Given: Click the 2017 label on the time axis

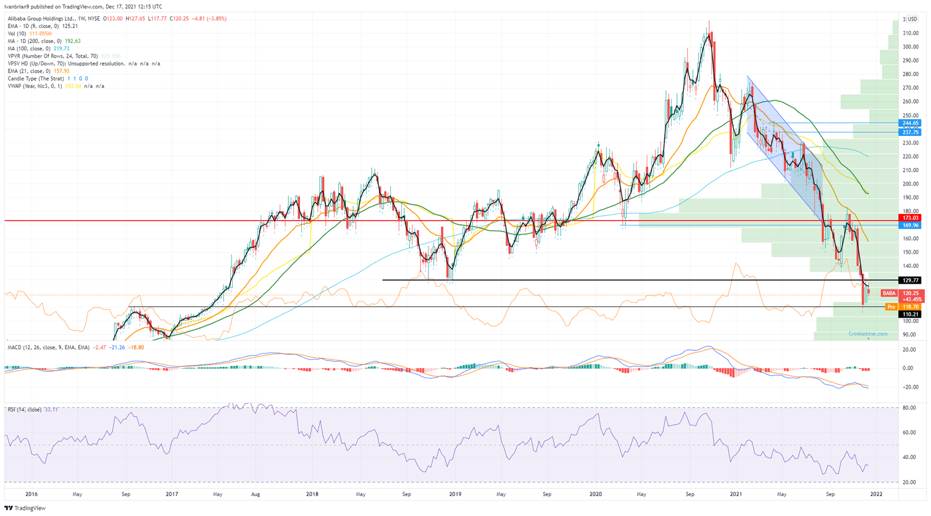Looking at the screenshot, I should (172, 494).
